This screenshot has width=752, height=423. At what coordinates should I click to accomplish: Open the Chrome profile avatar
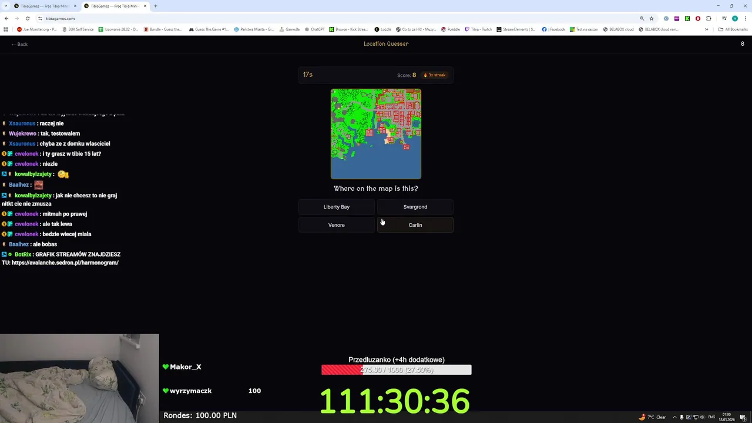coord(734,18)
